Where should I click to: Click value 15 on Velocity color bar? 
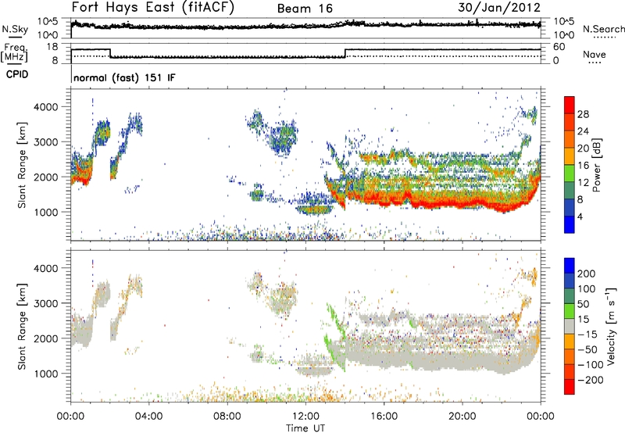pos(583,320)
